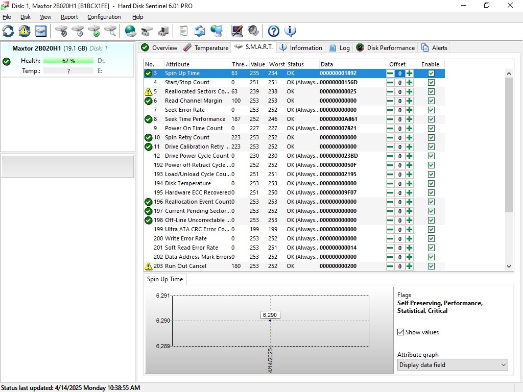Switch to the Log tab

(x=340, y=47)
